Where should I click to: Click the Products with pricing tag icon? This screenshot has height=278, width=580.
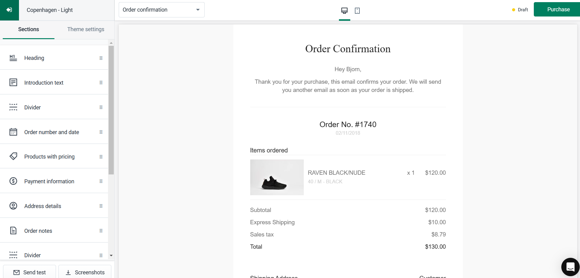[x=13, y=156]
